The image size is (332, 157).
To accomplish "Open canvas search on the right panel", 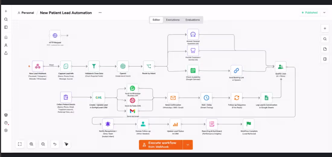I will pos(325,39).
